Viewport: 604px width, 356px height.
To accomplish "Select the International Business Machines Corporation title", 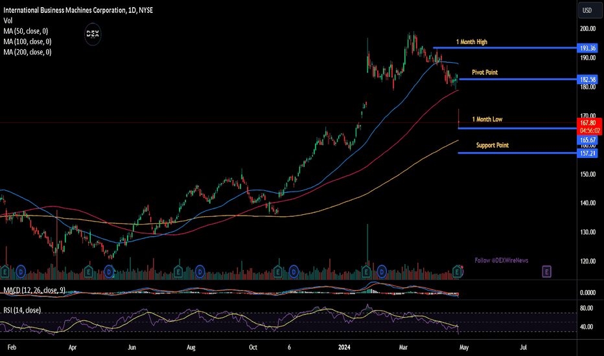I will tap(78, 10).
